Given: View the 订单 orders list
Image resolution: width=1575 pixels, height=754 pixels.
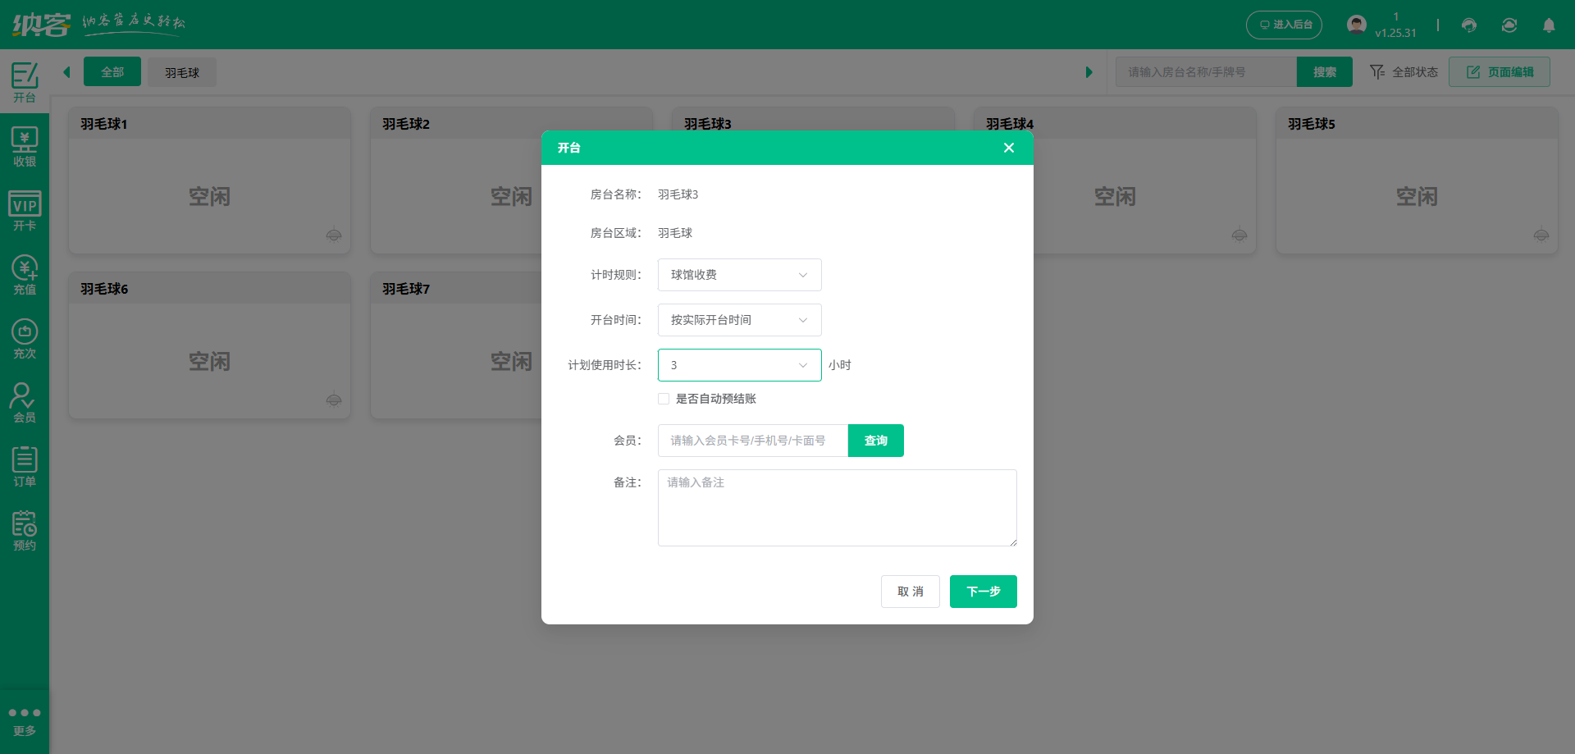Looking at the screenshot, I should pyautogui.click(x=25, y=465).
